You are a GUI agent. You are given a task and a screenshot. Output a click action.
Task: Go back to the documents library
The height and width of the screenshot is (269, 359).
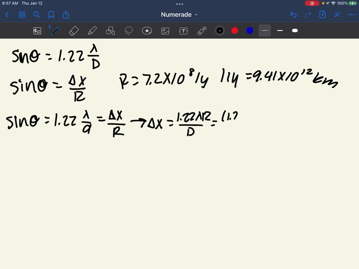[7, 15]
